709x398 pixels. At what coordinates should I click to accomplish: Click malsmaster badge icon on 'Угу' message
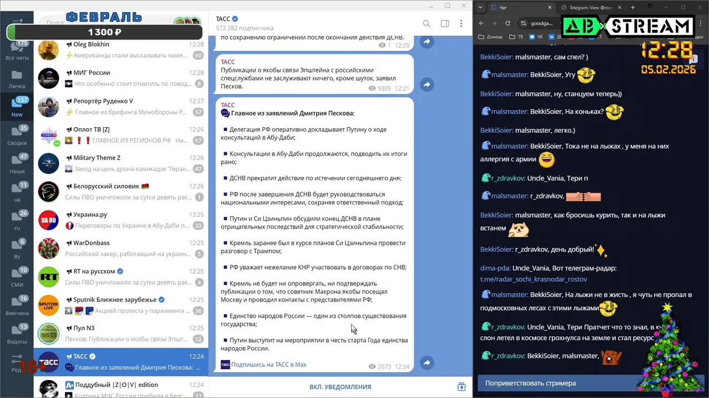point(485,75)
